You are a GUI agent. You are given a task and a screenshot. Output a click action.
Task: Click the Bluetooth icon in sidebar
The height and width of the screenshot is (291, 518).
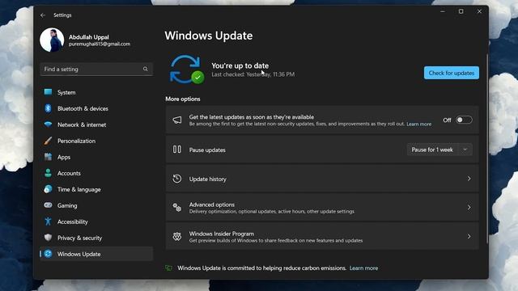coord(48,108)
